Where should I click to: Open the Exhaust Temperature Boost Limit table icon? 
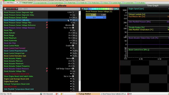(x=71, y=84)
